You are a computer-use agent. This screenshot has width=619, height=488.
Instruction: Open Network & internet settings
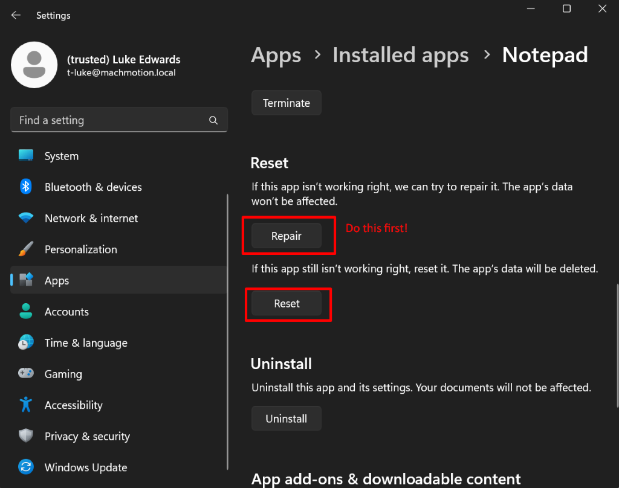click(x=26, y=218)
